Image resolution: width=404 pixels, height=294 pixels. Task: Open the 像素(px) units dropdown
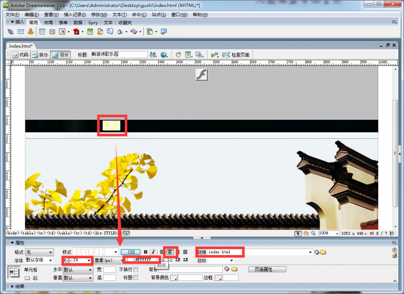[109, 260]
